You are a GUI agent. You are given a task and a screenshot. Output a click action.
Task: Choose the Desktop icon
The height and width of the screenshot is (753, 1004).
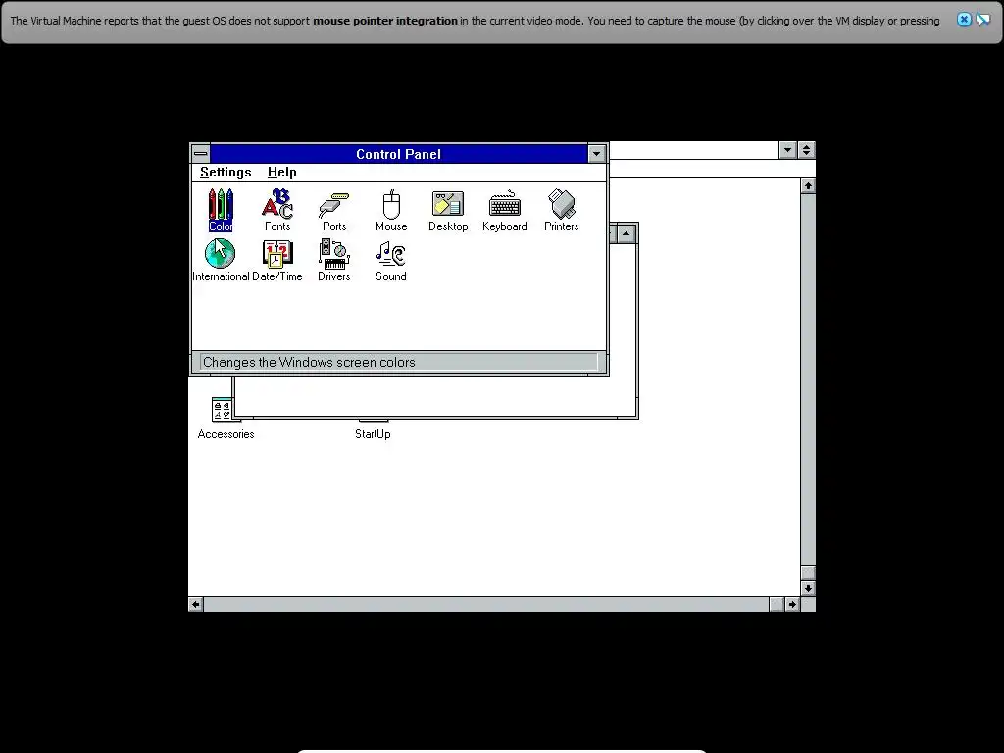point(448,210)
